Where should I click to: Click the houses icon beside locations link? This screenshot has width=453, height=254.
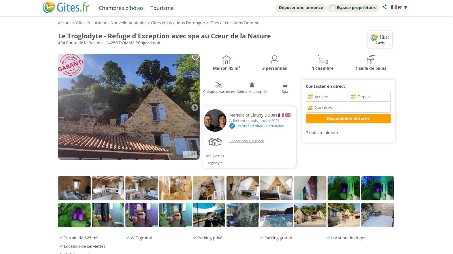coord(215,141)
